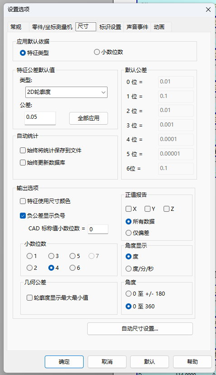Check the Y positive reporting box

[x=150, y=209]
